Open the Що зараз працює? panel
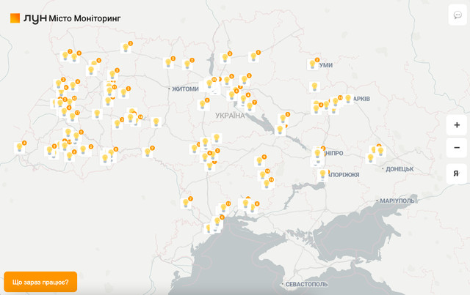 pos(40,282)
